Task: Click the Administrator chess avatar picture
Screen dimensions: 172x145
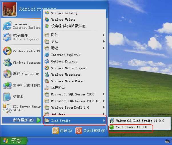Action: (9, 9)
